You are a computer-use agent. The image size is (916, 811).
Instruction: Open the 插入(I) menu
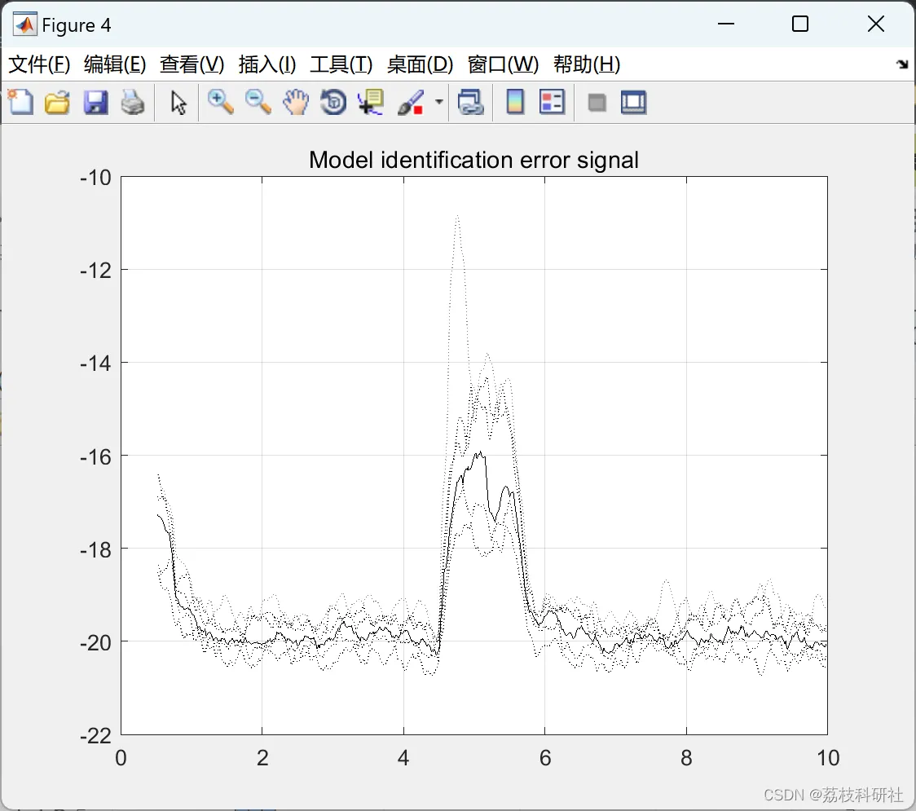(267, 64)
